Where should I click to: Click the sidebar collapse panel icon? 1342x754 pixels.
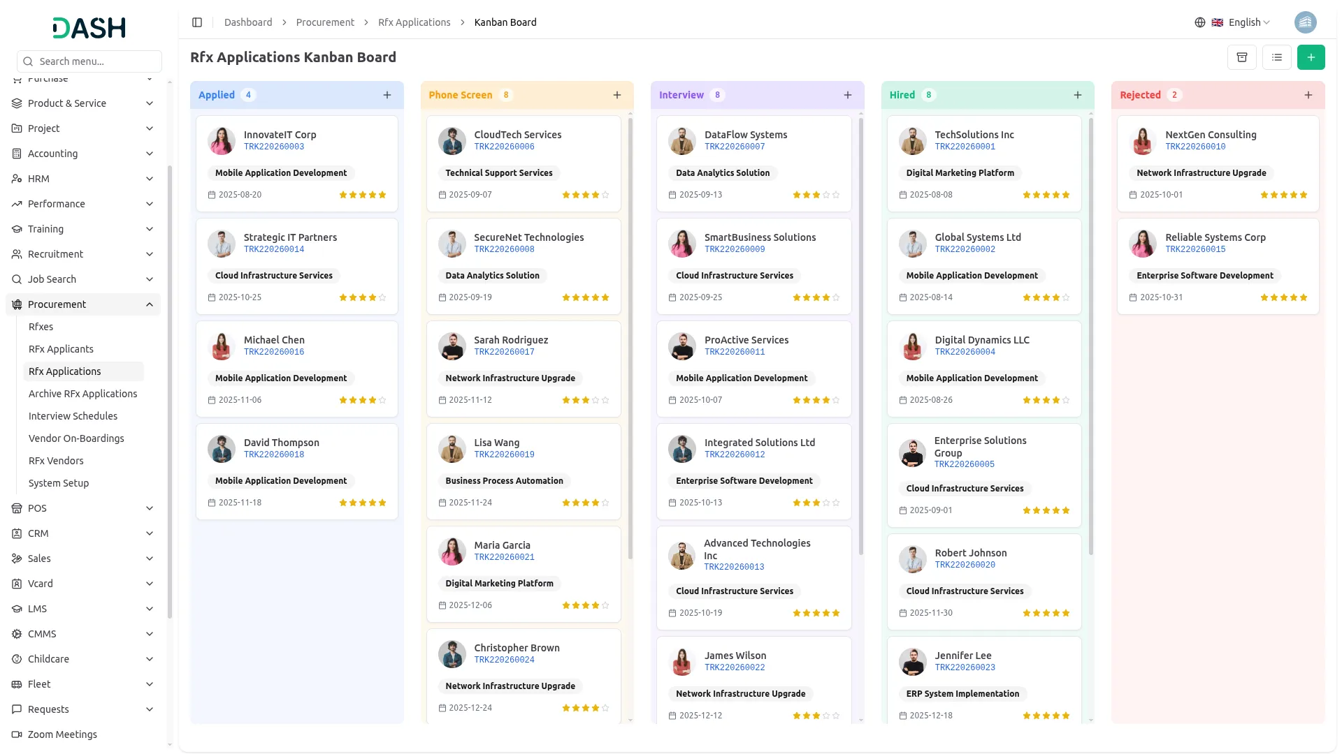(197, 22)
